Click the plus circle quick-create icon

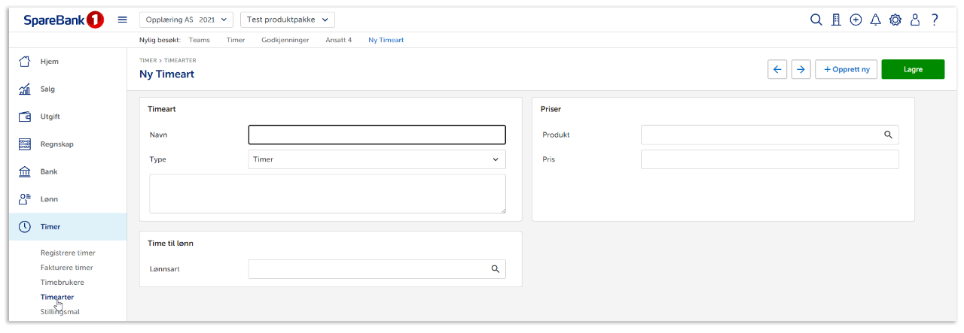coord(856,20)
